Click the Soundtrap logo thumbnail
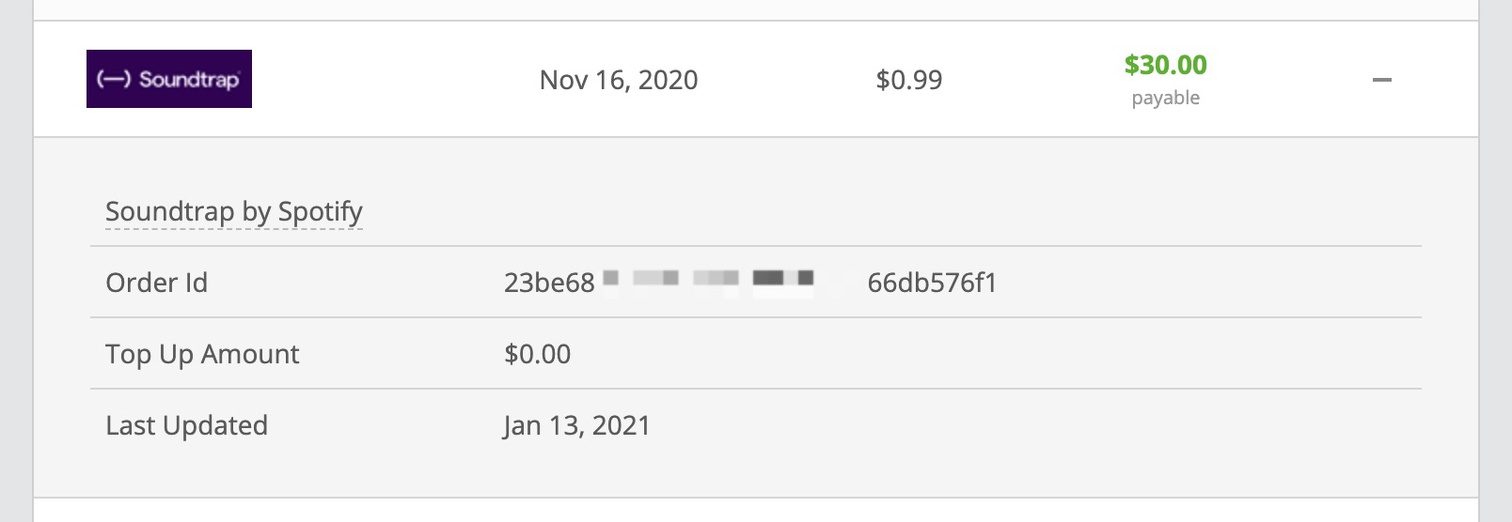This screenshot has width=1512, height=522. pos(169,79)
